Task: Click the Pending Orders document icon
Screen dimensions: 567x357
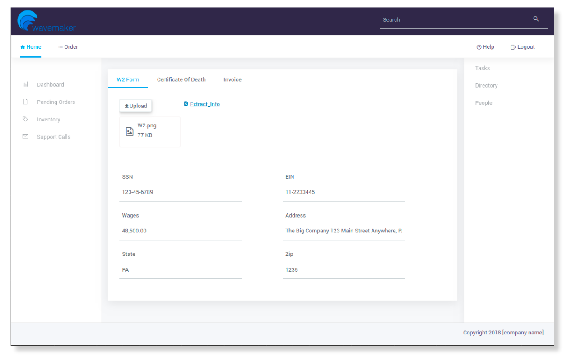Action: 25,102
